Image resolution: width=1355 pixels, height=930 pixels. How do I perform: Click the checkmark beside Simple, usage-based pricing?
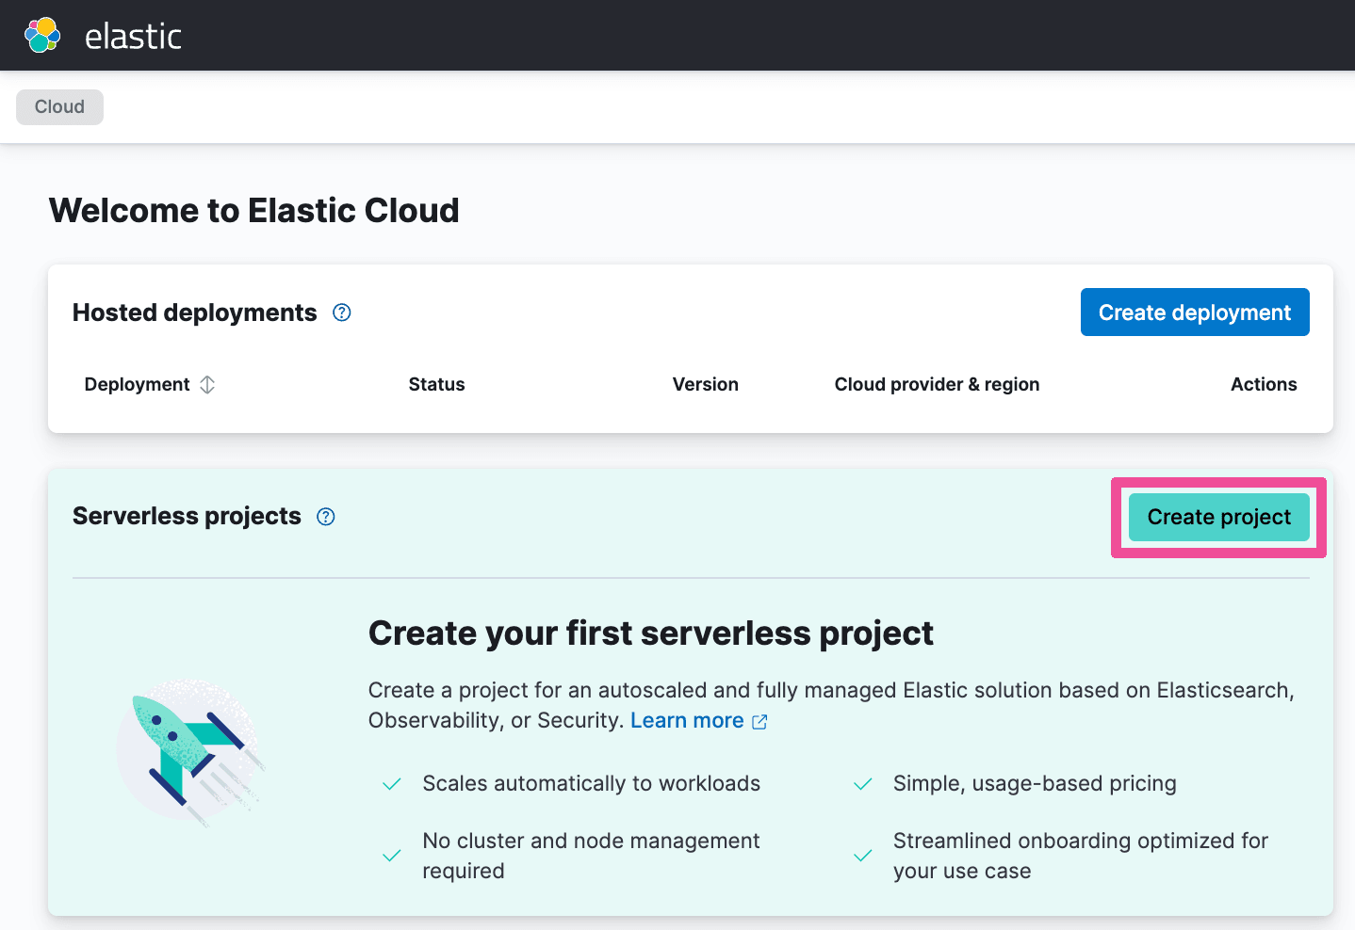coord(862,783)
